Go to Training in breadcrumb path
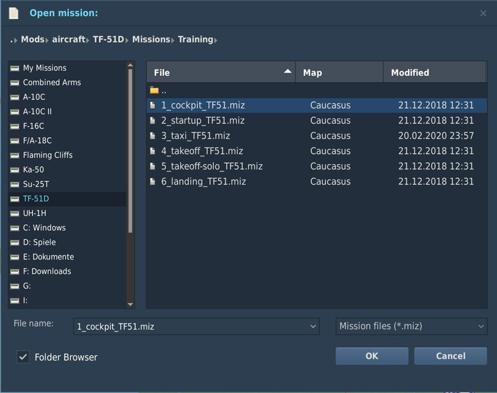The height and width of the screenshot is (393, 497). pos(195,39)
